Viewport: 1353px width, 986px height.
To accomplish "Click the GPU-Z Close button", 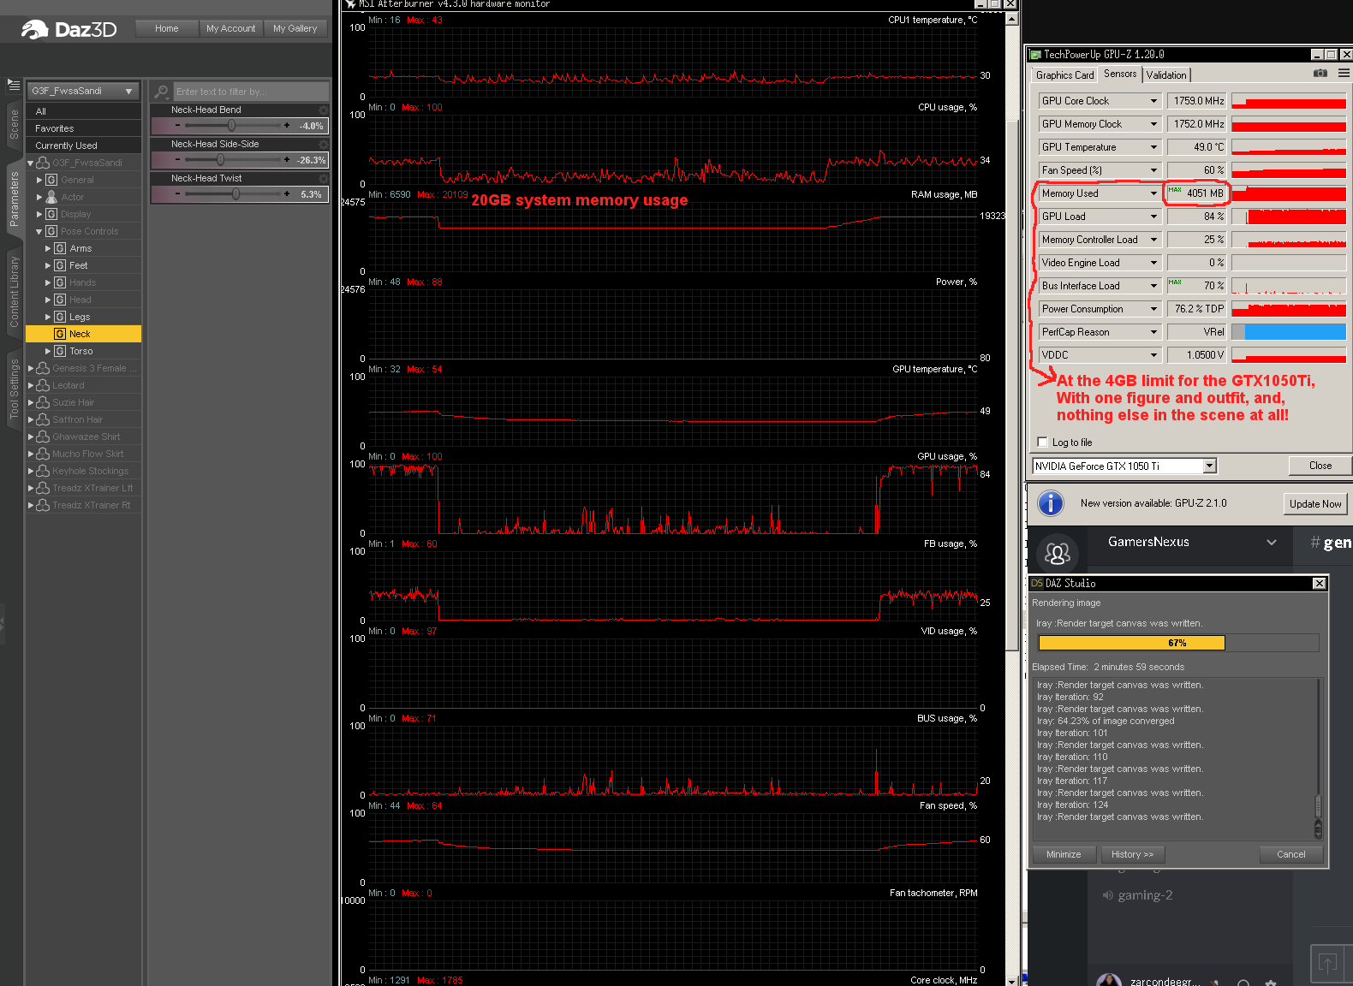I will click(x=1320, y=466).
